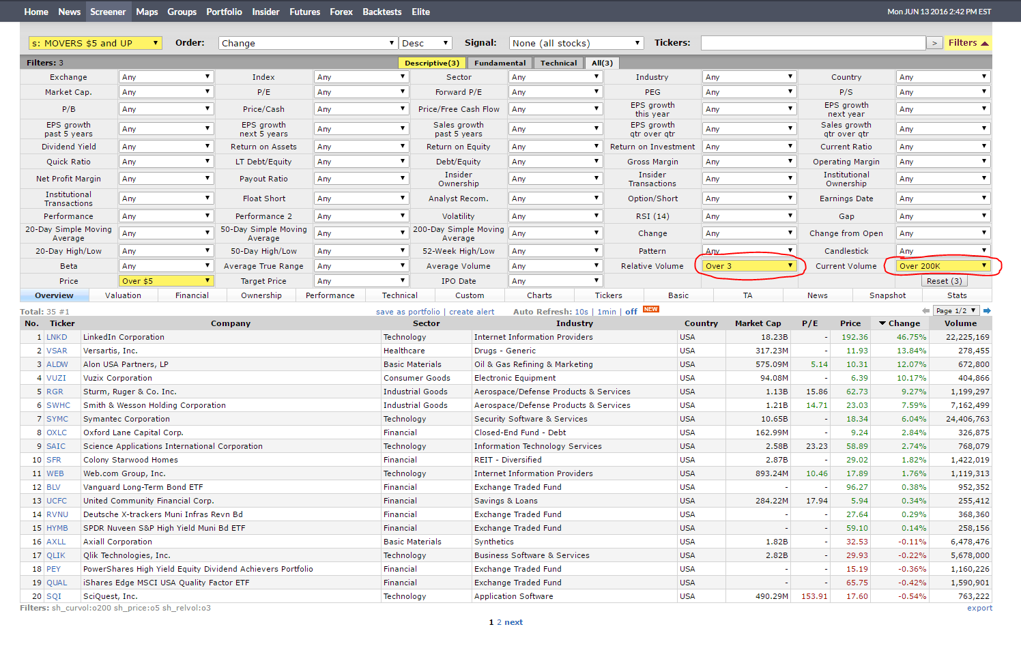Open the Performance view tab
The width and height of the screenshot is (1021, 659).
(x=330, y=295)
